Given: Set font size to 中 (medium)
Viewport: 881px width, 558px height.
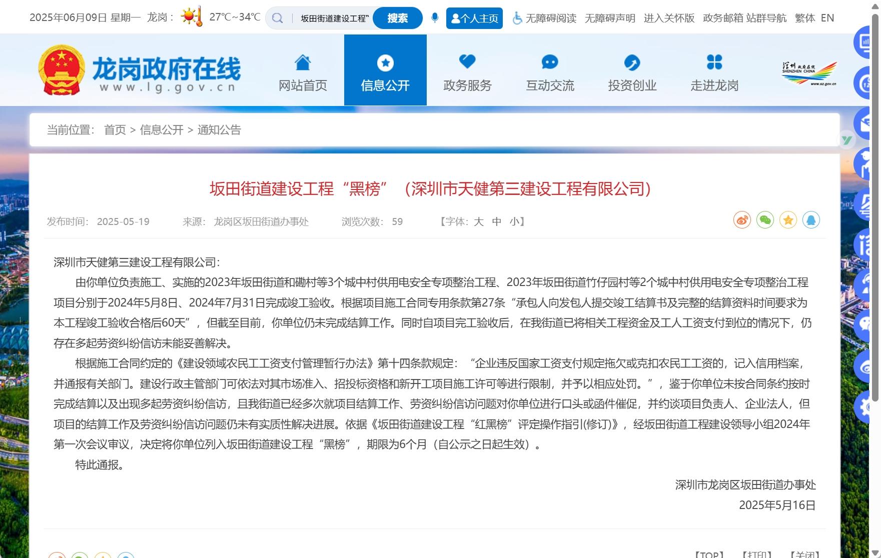Looking at the screenshot, I should pos(497,221).
